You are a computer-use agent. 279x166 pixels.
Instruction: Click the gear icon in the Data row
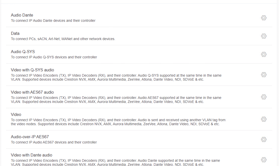click(264, 36)
